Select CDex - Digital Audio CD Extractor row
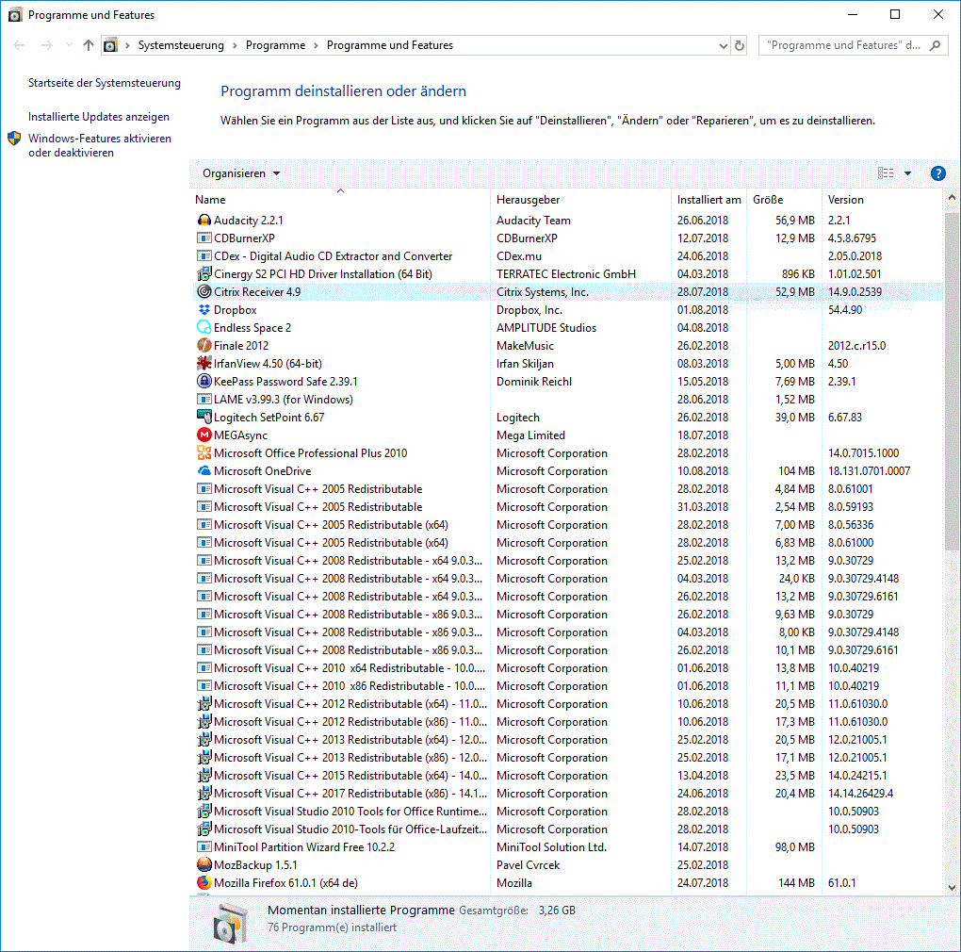Image resolution: width=961 pixels, height=952 pixels. [x=568, y=256]
